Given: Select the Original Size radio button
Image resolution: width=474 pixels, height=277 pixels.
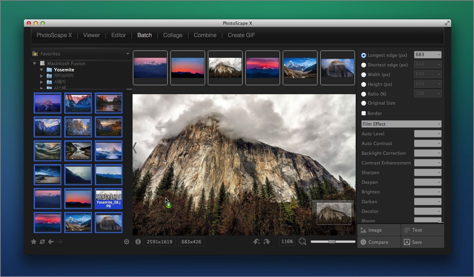Looking at the screenshot, I should click(x=364, y=103).
